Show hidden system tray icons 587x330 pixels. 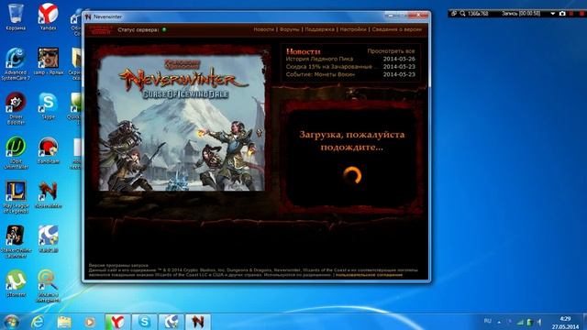[x=499, y=322]
